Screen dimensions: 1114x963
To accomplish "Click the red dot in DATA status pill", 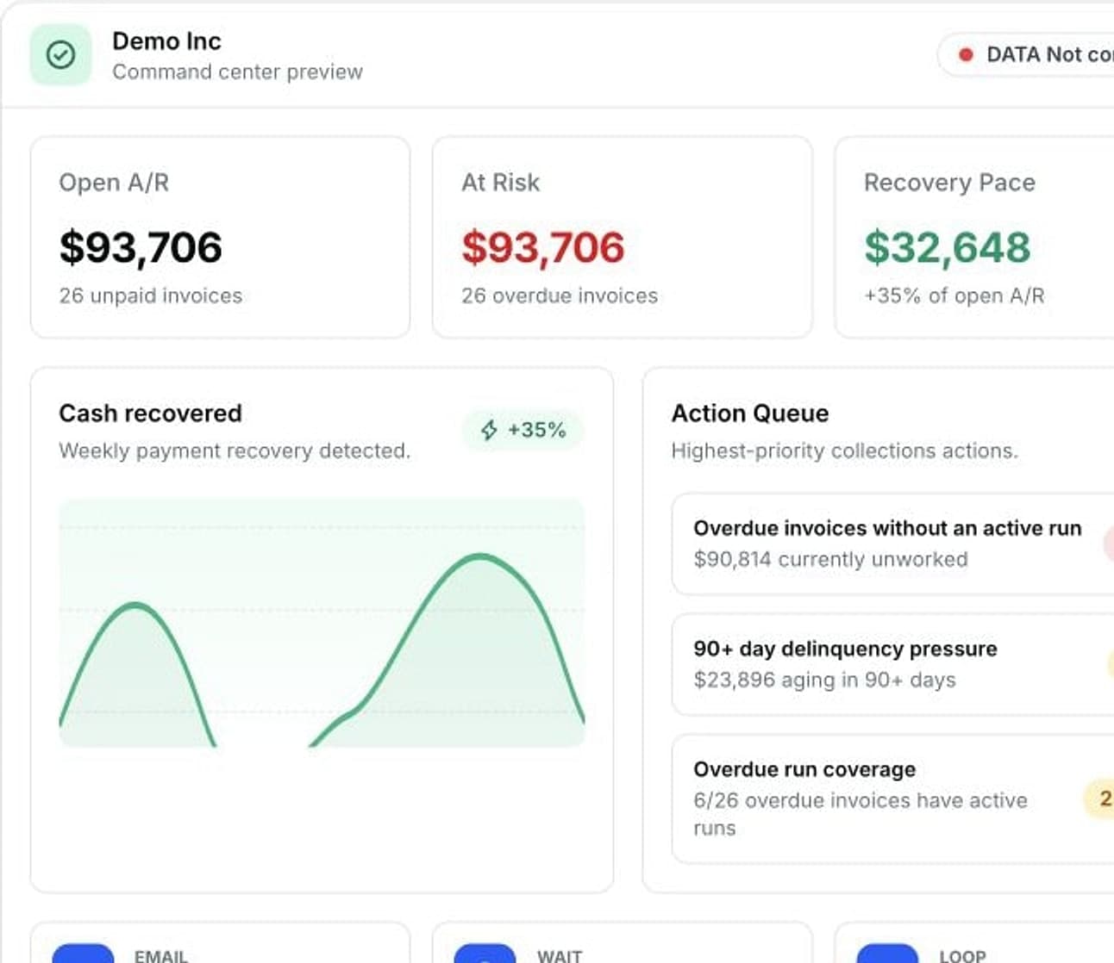I will click(966, 55).
